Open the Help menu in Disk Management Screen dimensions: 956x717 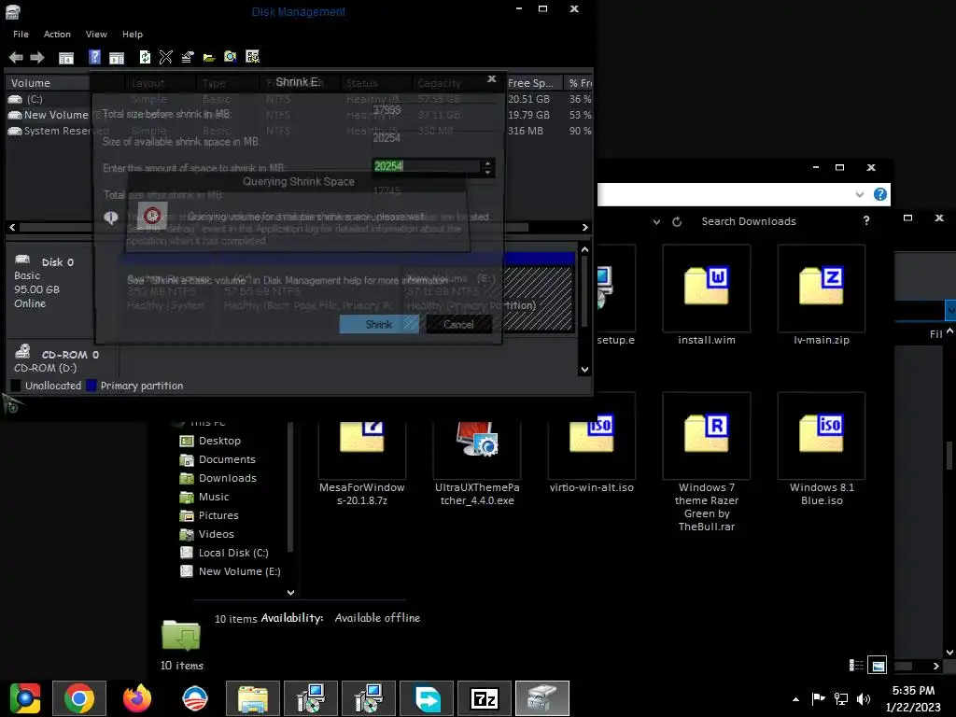(133, 35)
